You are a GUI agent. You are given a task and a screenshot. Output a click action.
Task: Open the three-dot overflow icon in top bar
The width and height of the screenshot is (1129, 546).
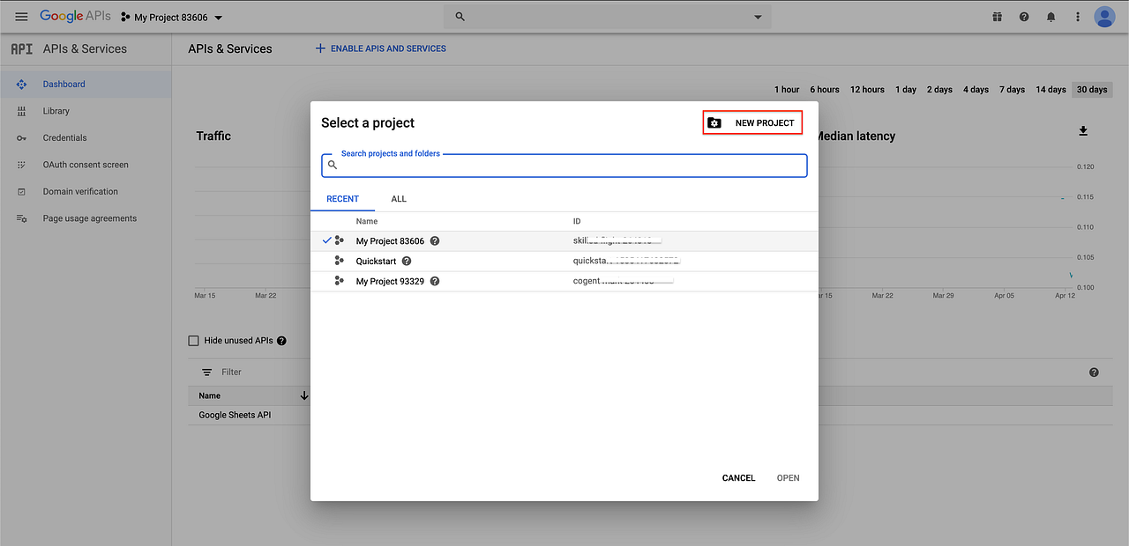[1077, 16]
